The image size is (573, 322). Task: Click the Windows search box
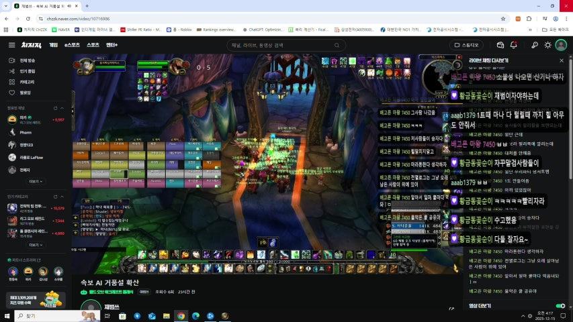(x=57, y=316)
